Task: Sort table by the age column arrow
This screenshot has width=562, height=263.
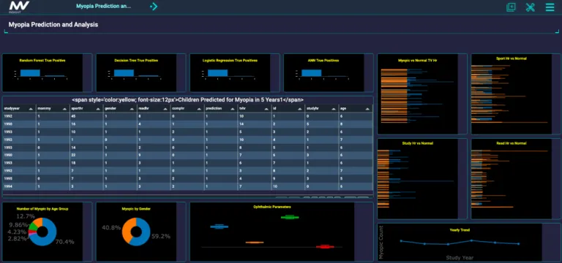Action: point(367,109)
